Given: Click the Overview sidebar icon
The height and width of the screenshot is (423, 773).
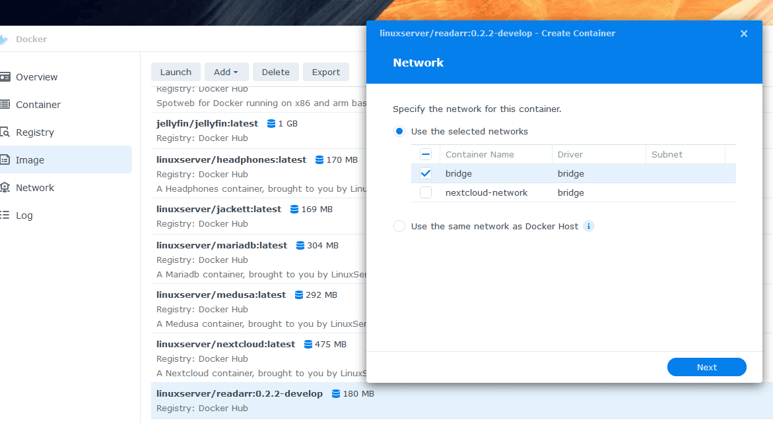Looking at the screenshot, I should pyautogui.click(x=5, y=77).
